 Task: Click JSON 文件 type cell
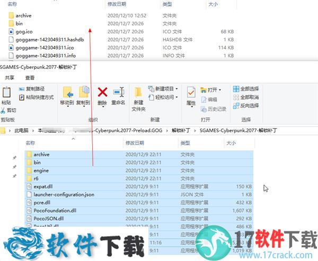[192, 194]
